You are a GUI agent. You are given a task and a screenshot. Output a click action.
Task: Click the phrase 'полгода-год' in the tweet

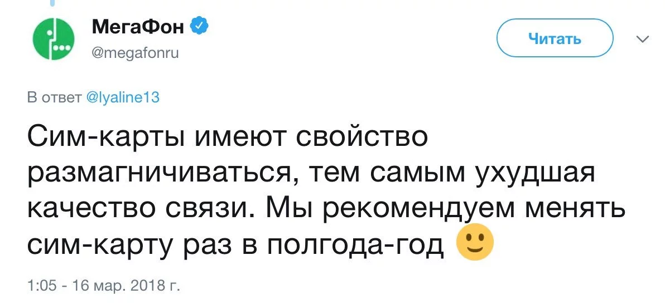pyautogui.click(x=356, y=243)
